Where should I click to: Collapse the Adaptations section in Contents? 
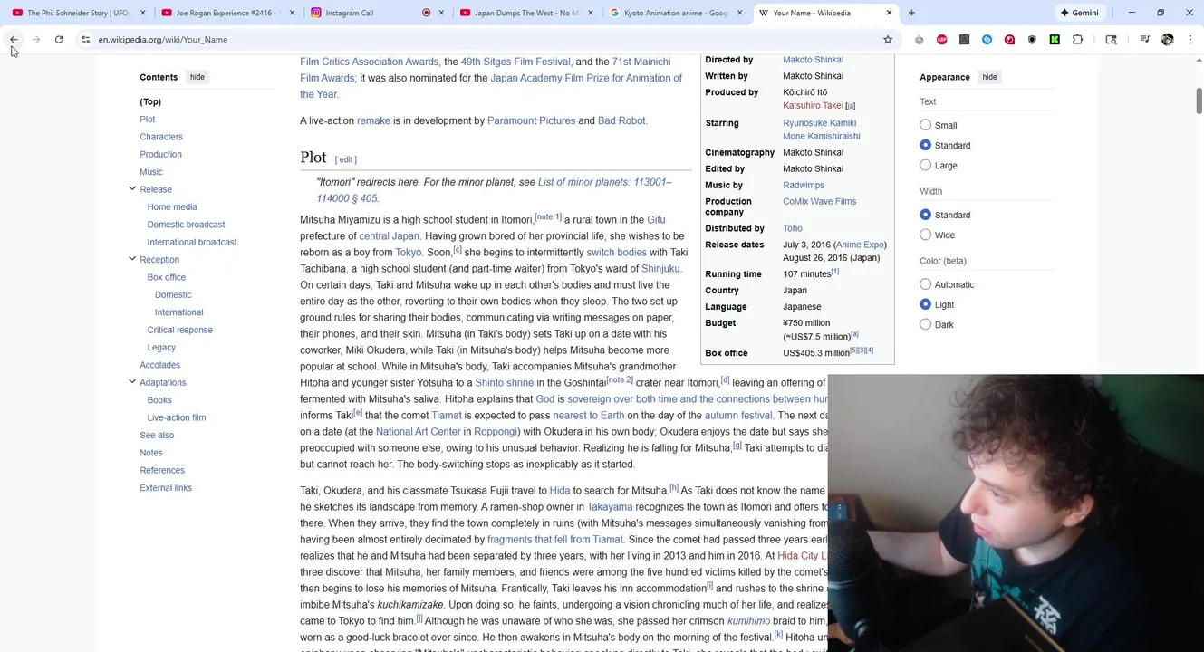tap(132, 381)
